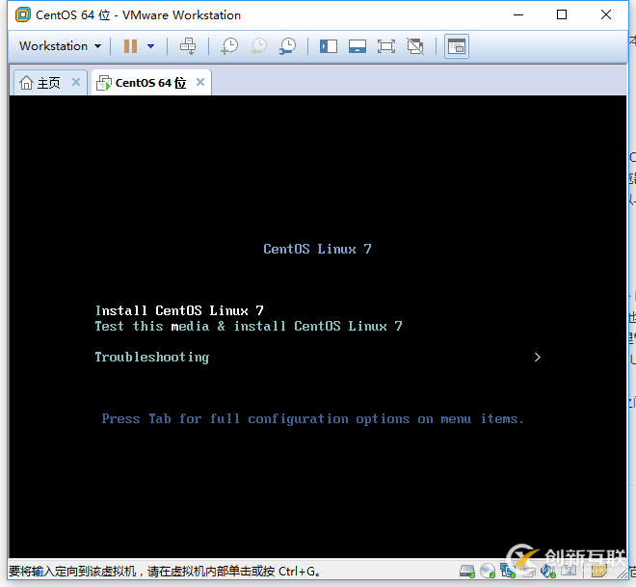Image resolution: width=636 pixels, height=587 pixels.
Task: Click the VMware app icon in title bar
Action: click(23, 15)
